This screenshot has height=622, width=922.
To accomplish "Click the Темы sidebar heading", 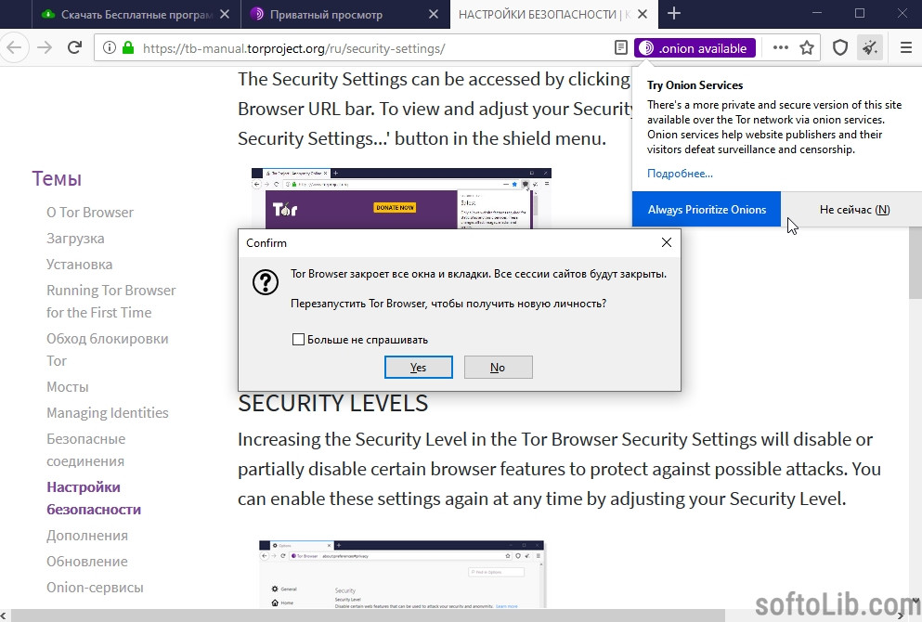I will pos(57,178).
